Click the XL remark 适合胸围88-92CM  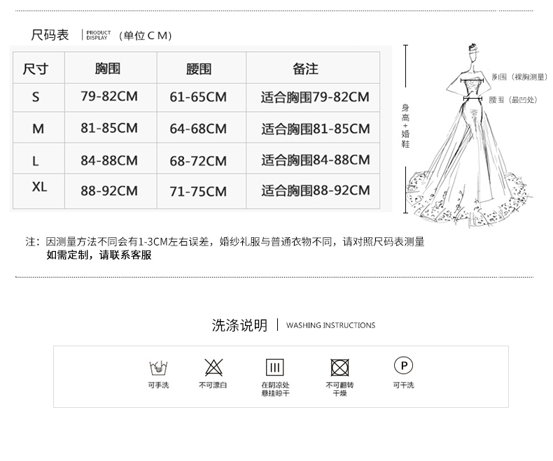point(316,191)
